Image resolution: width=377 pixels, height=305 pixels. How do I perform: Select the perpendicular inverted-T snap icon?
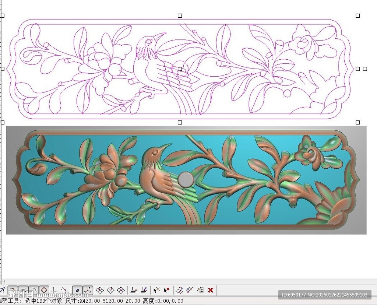(54, 290)
